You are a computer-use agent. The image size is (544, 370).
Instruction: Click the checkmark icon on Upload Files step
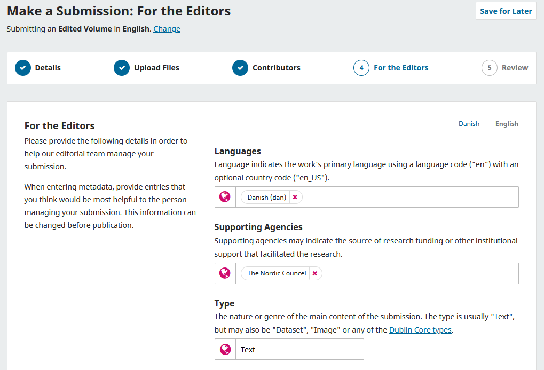122,68
